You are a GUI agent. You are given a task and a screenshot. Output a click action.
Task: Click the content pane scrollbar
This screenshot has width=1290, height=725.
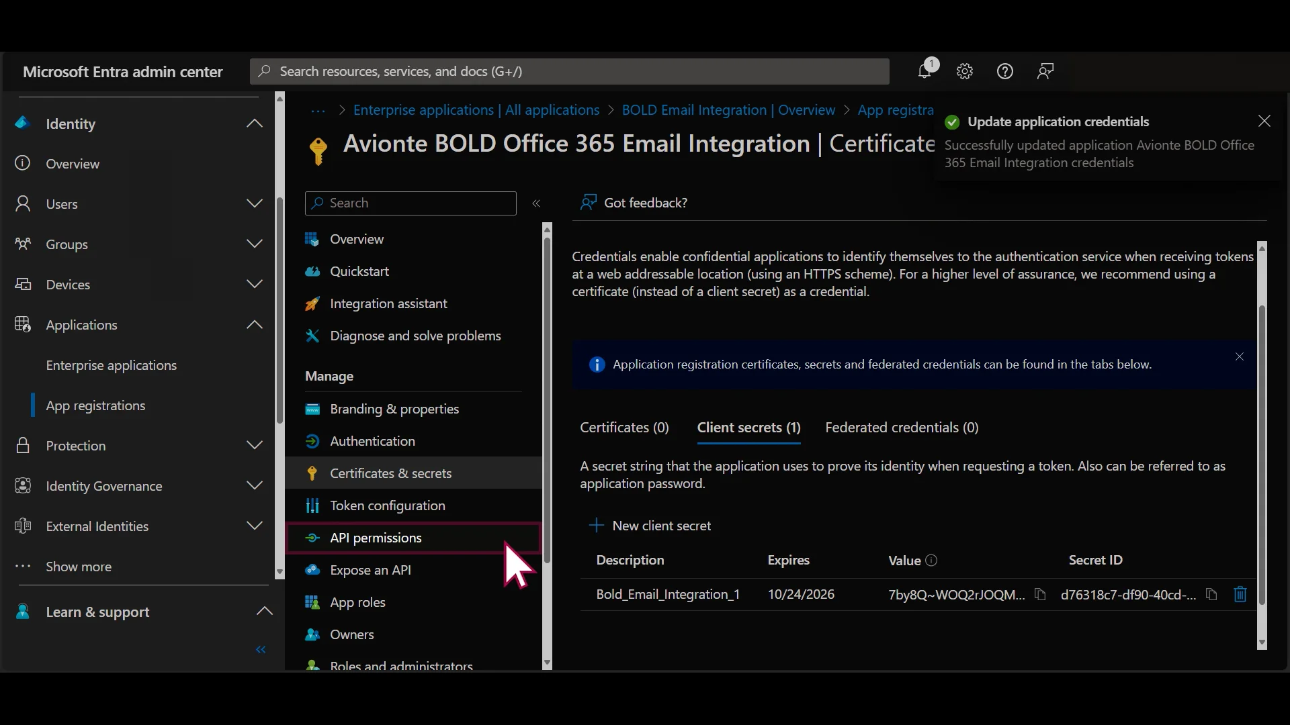(x=1262, y=456)
